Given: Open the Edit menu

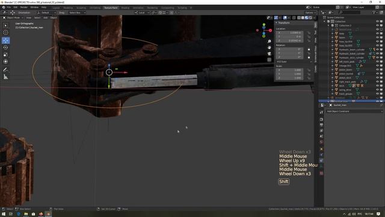Looking at the screenshot, I should click(x=16, y=7).
